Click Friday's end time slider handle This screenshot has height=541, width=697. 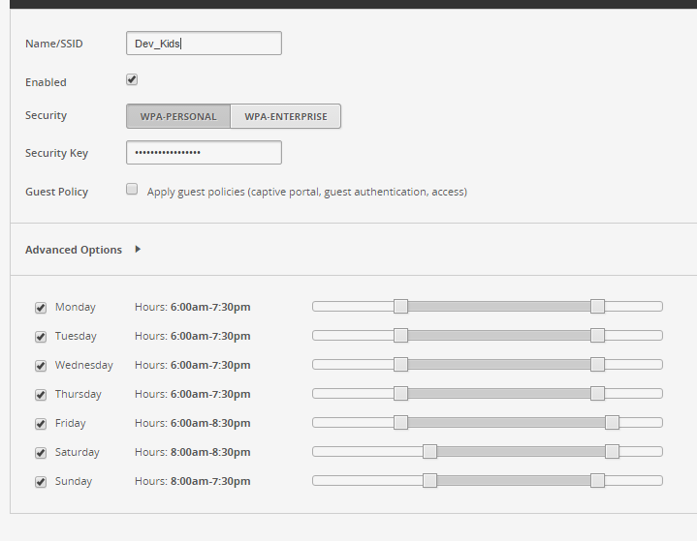612,423
